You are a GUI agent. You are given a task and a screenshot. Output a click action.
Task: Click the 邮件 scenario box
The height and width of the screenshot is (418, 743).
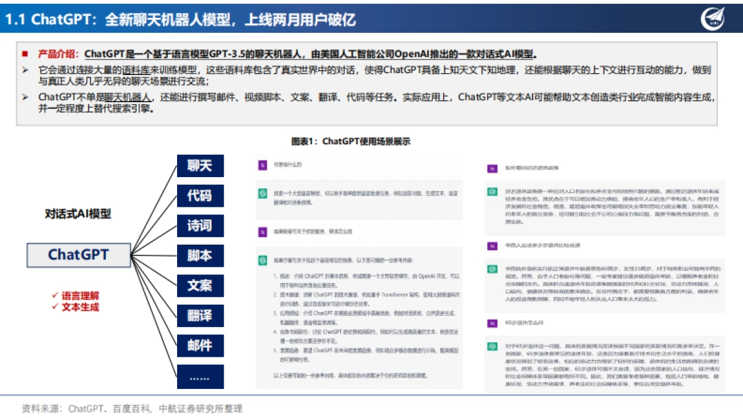199,345
